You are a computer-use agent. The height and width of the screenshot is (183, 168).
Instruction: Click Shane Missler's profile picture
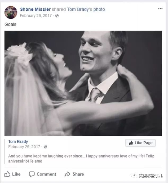(x=11, y=12)
